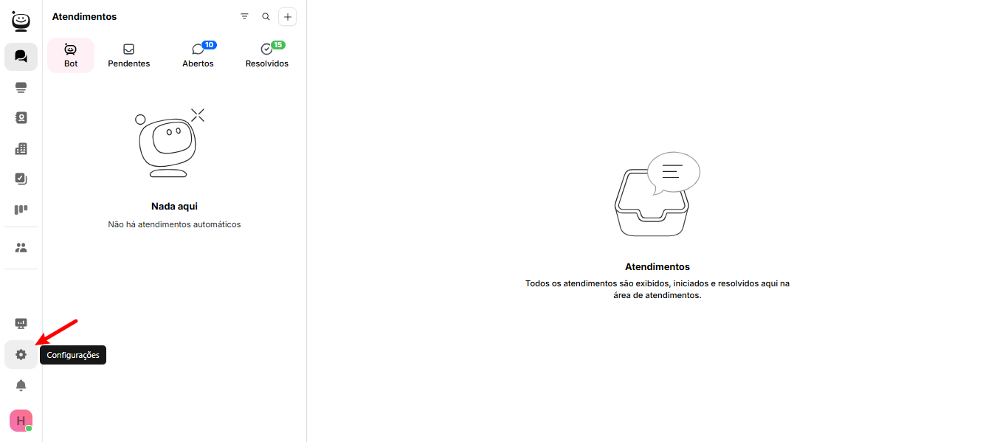Open the filter options in Atendimentos
This screenshot has height=442, width=1008.
pyautogui.click(x=244, y=16)
